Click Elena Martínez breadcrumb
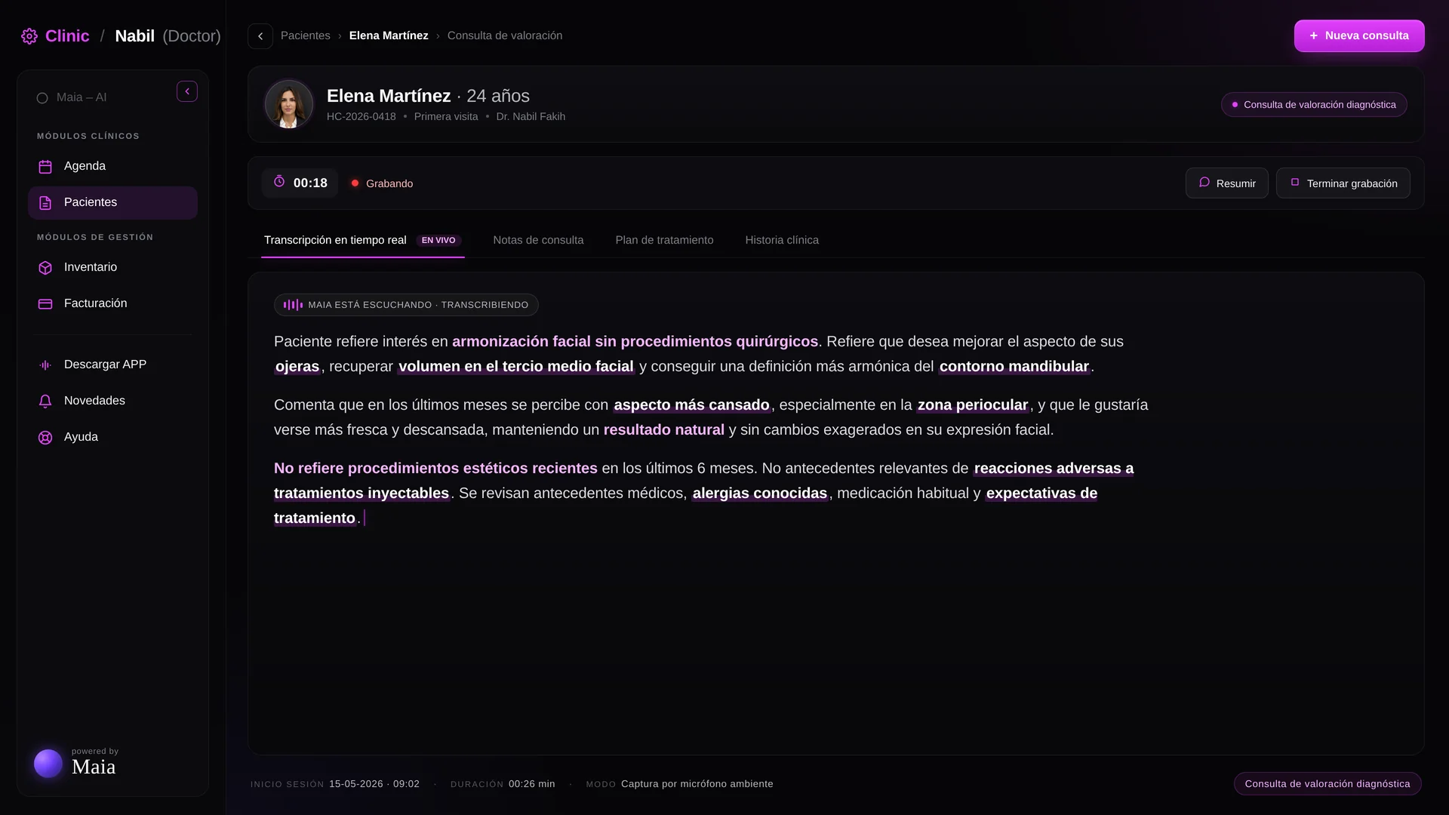1449x815 pixels. point(389,35)
